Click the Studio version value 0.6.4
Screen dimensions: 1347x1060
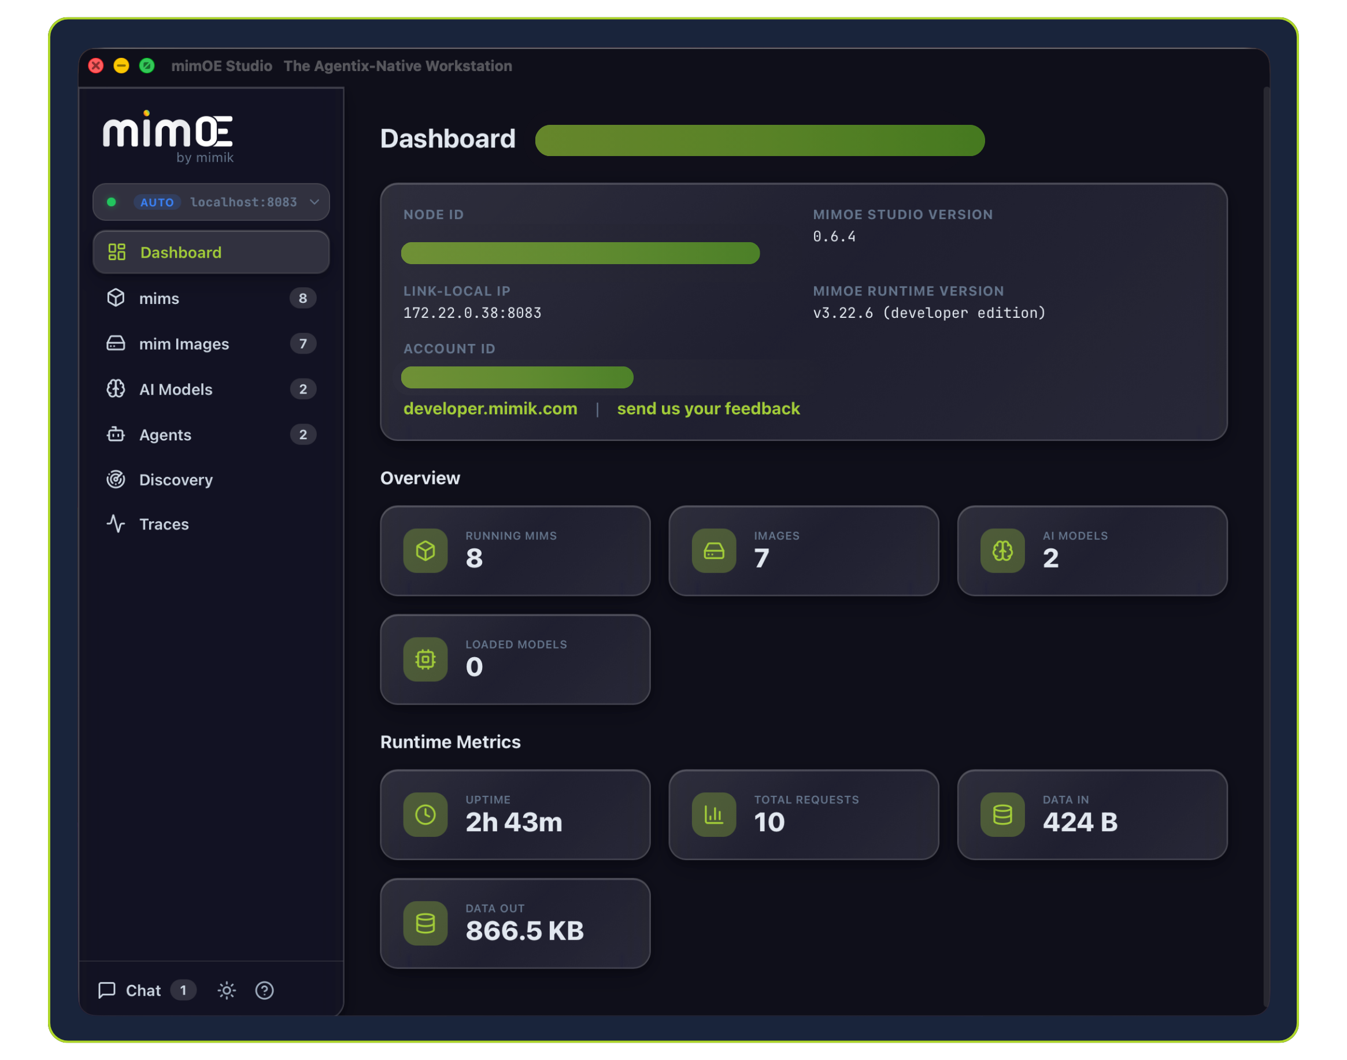(834, 236)
